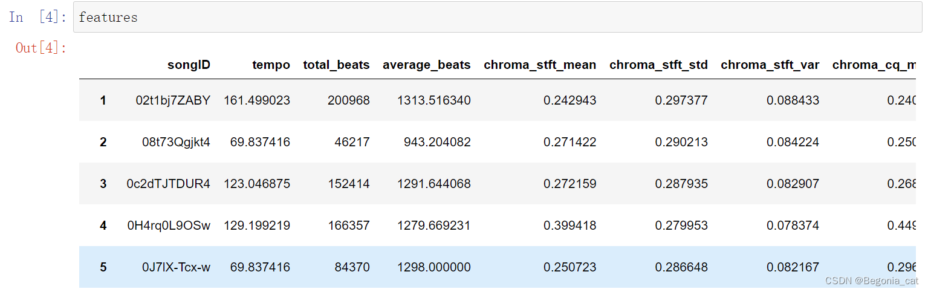Click songID cell 02t1bj7ZABY
This screenshot has width=928, height=292.
173,100
